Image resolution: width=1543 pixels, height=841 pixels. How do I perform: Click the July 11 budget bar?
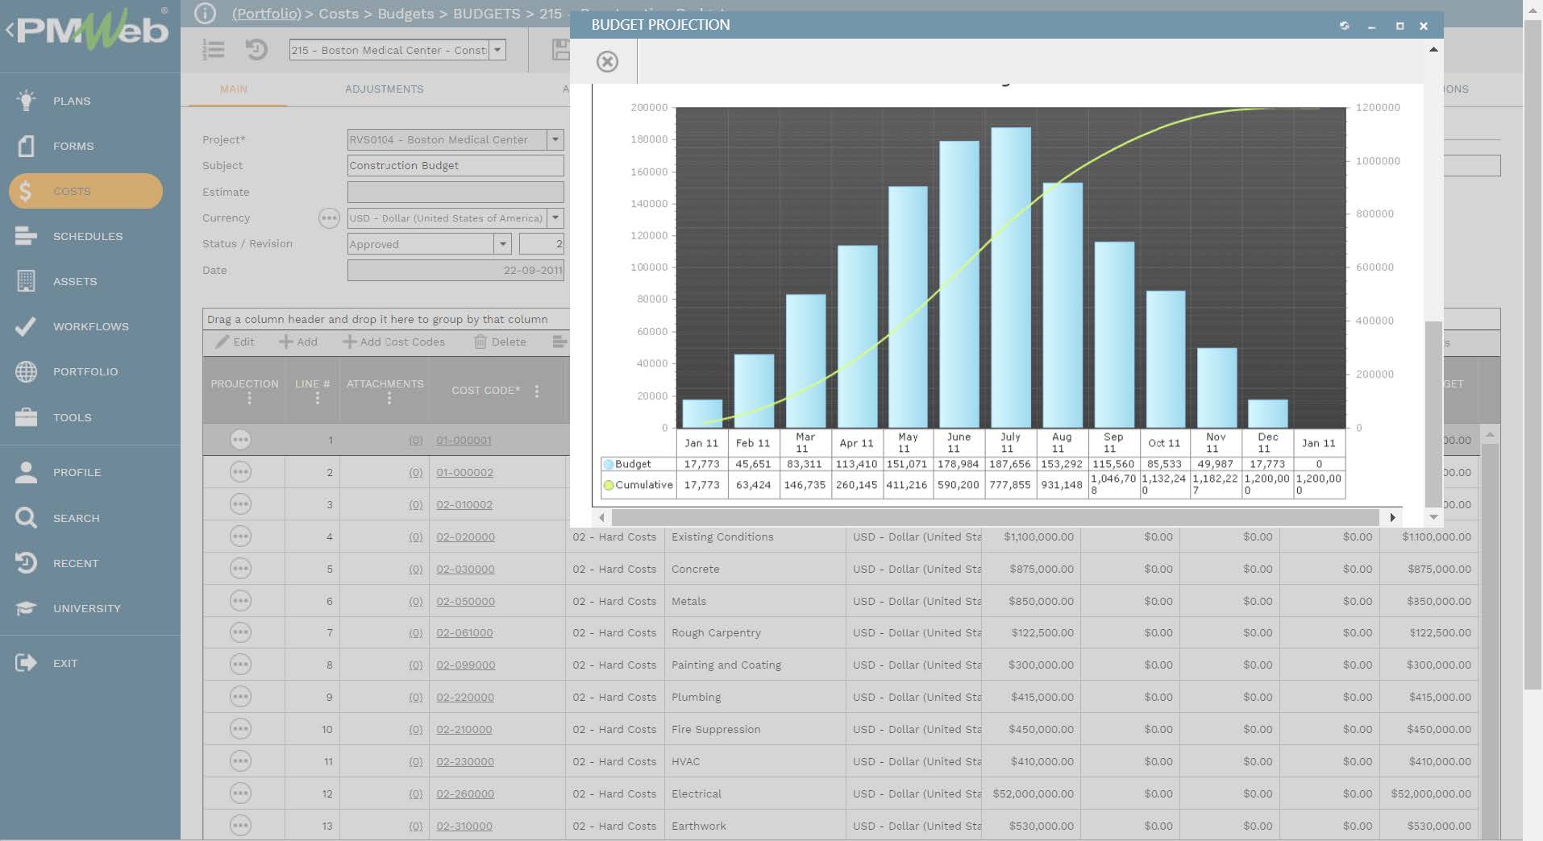point(1011,277)
